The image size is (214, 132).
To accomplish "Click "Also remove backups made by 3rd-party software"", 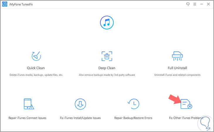I will [x=107, y=75].
